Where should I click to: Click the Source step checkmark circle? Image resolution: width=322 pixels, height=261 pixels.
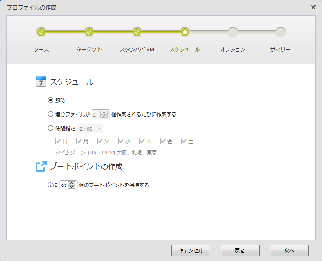click(41, 32)
